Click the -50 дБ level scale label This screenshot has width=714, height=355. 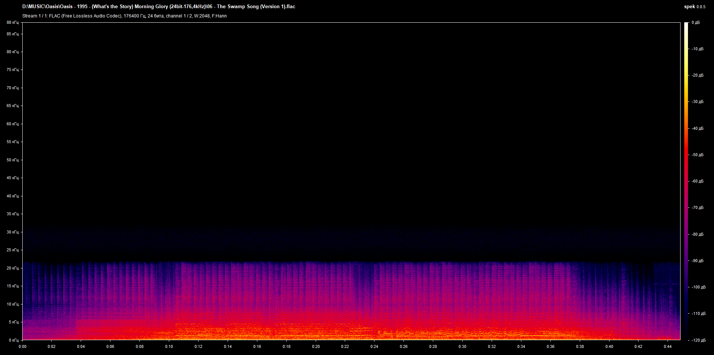coord(697,155)
